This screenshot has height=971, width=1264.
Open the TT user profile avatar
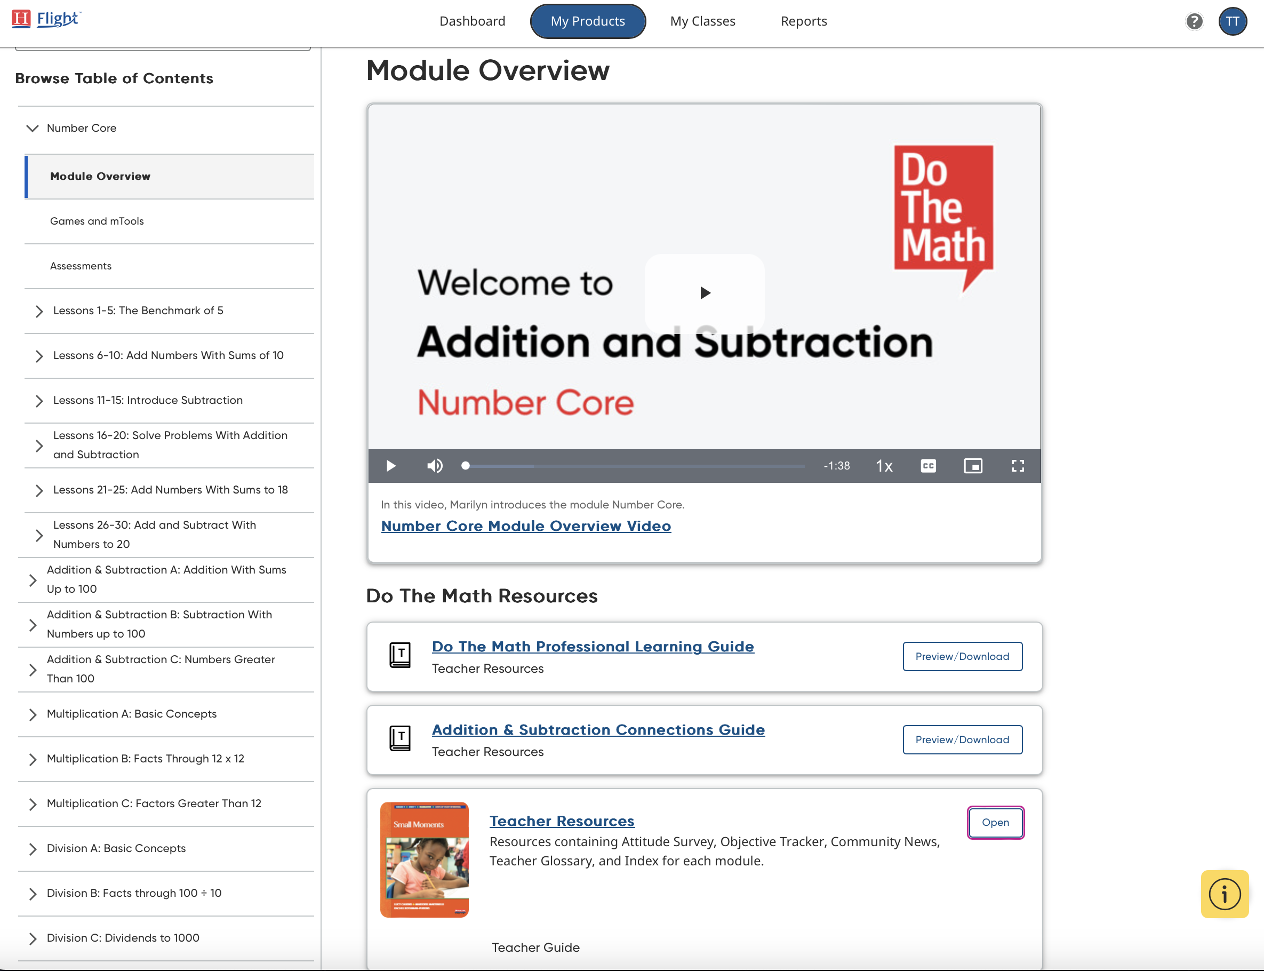point(1232,21)
